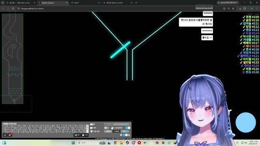Click the trophy winning rank icon
This screenshot has width=260, height=146.
tap(91, 131)
